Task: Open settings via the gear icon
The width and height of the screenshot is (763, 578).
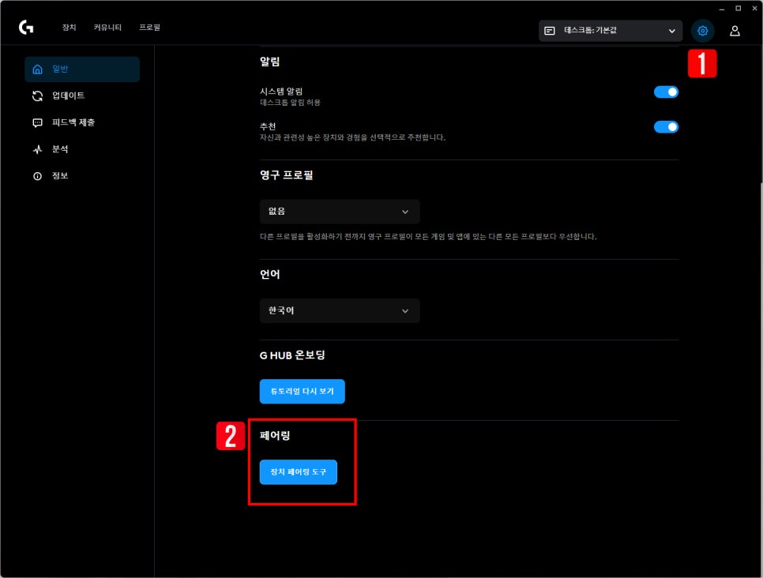Action: 702,31
